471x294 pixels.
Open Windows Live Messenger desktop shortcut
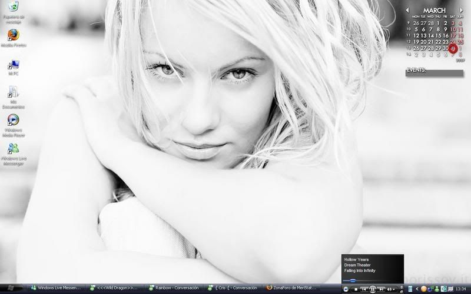pyautogui.click(x=13, y=149)
